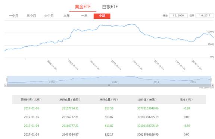
Task: Click the navigator right scroll arrow
Action: pyautogui.click(x=212, y=85)
